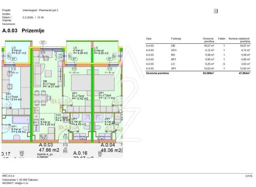Click the broken image icon at top right

point(216,11)
